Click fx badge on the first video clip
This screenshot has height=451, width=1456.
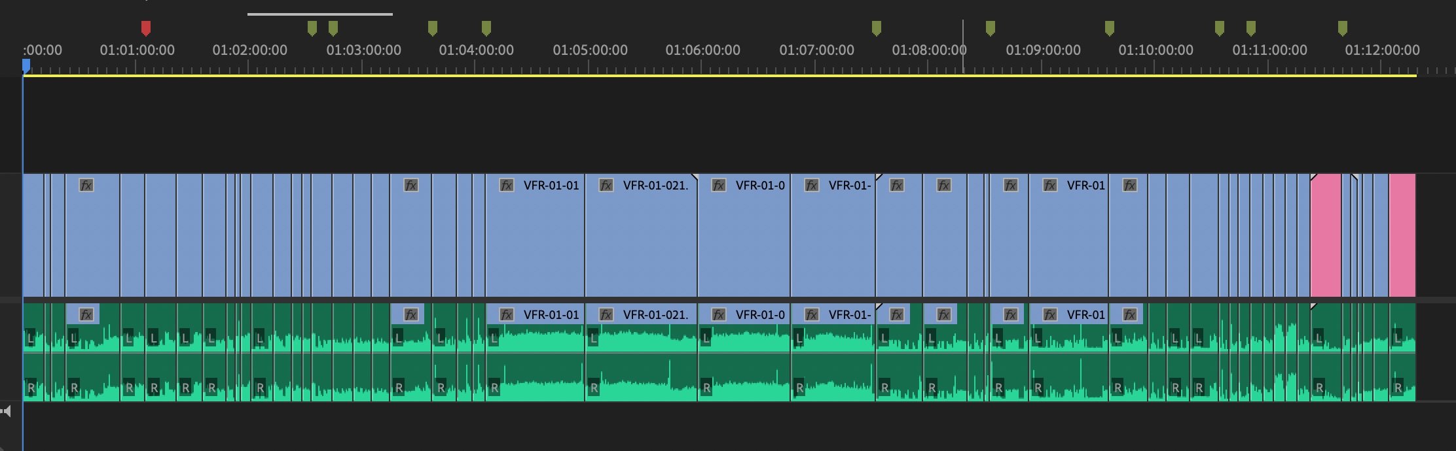pos(86,186)
